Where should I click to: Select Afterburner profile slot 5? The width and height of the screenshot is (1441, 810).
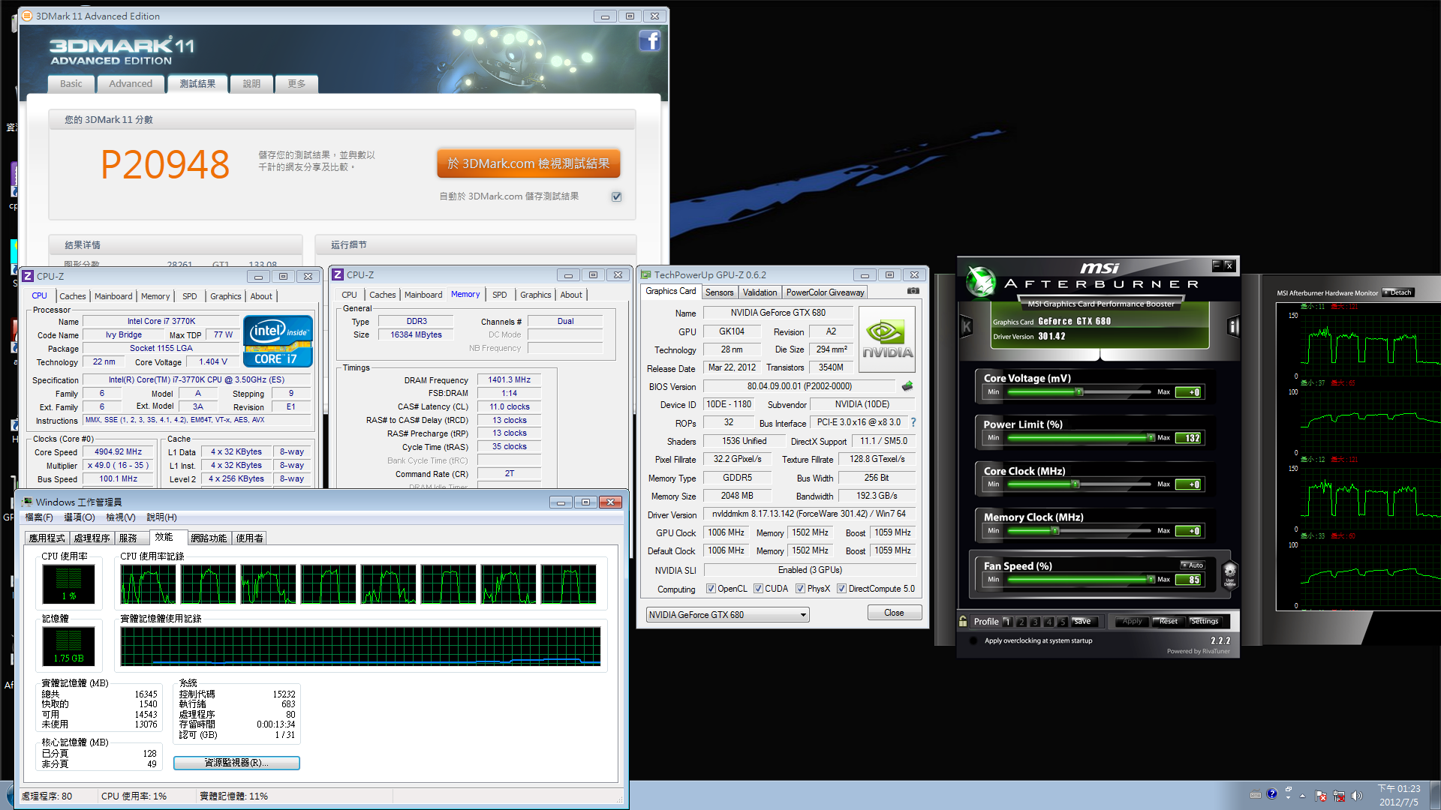(1063, 622)
